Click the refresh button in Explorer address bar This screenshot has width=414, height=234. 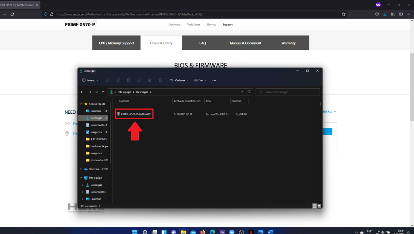(x=249, y=92)
